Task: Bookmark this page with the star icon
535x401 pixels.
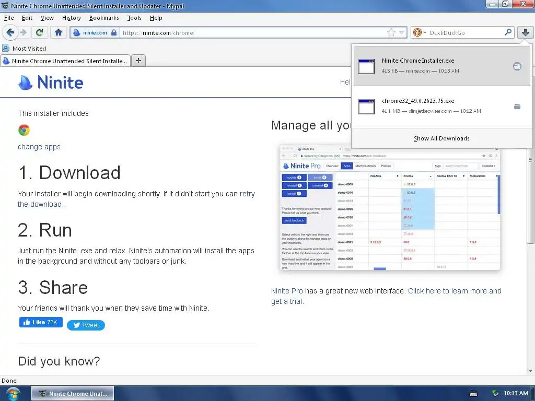Action: pos(391,33)
